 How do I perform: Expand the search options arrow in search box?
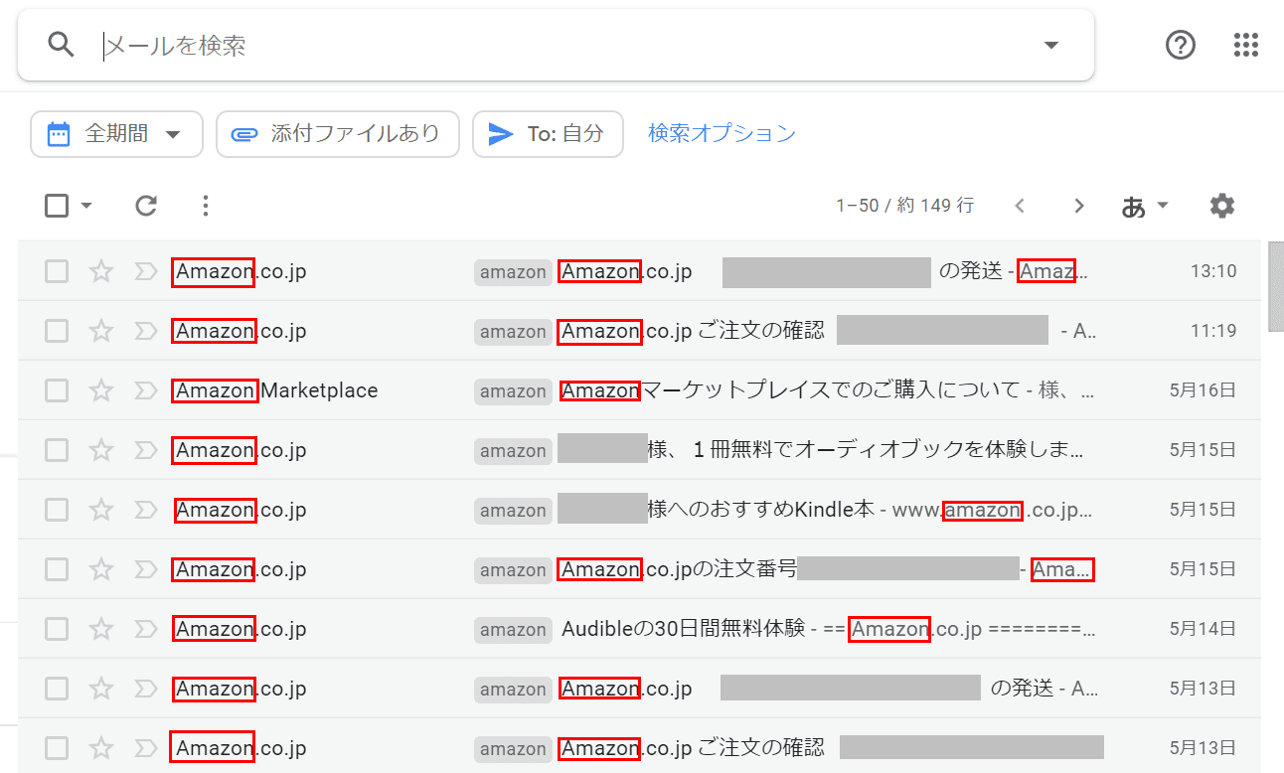[x=1051, y=46]
